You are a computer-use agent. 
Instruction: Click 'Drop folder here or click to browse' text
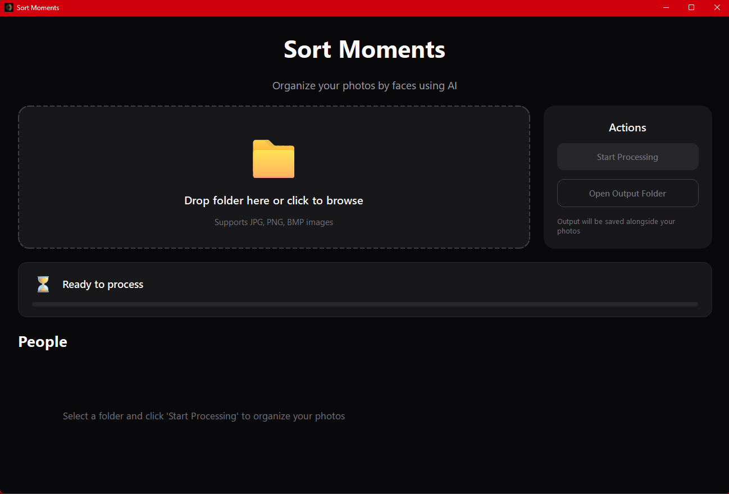(x=274, y=200)
